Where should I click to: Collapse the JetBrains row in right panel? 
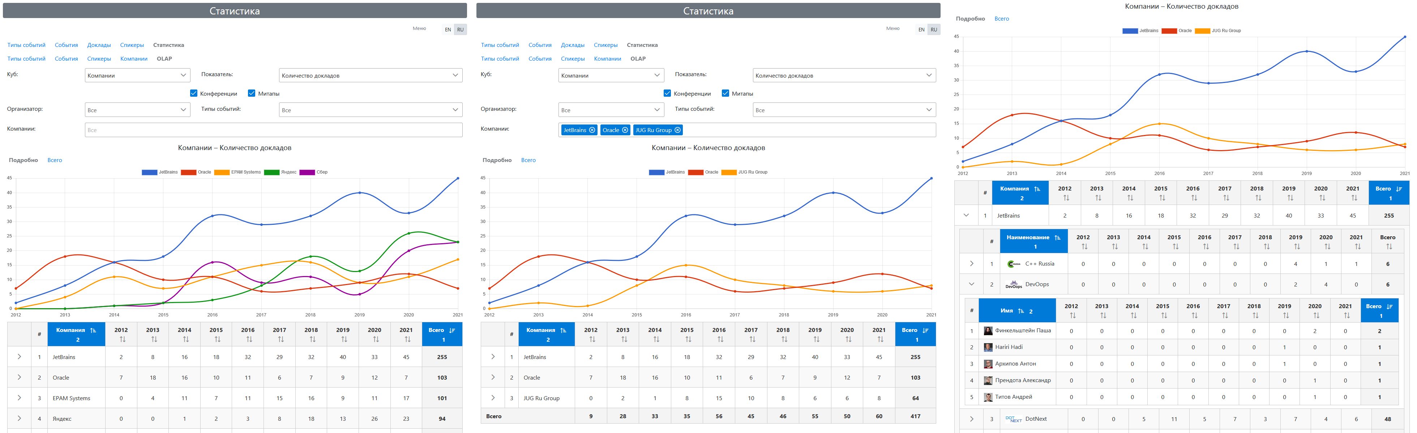(966, 215)
